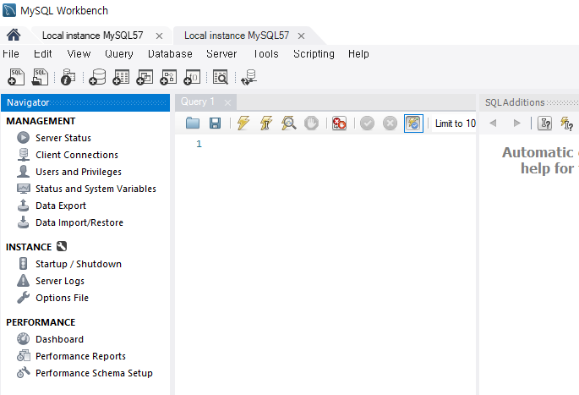Switch to first Local instance MySQL57 tab
This screenshot has width=579, height=395.
92,36
